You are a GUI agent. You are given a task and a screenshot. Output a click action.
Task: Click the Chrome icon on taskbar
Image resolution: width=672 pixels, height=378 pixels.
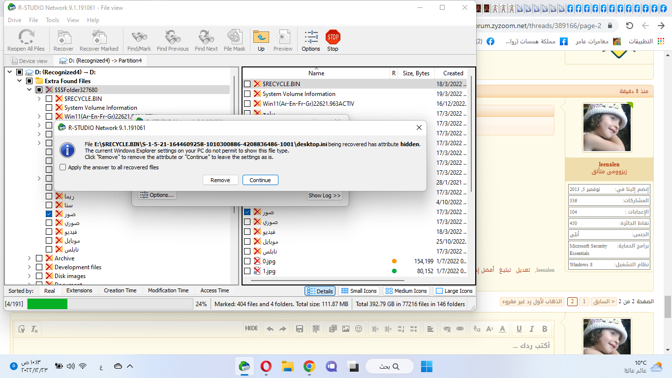309,366
